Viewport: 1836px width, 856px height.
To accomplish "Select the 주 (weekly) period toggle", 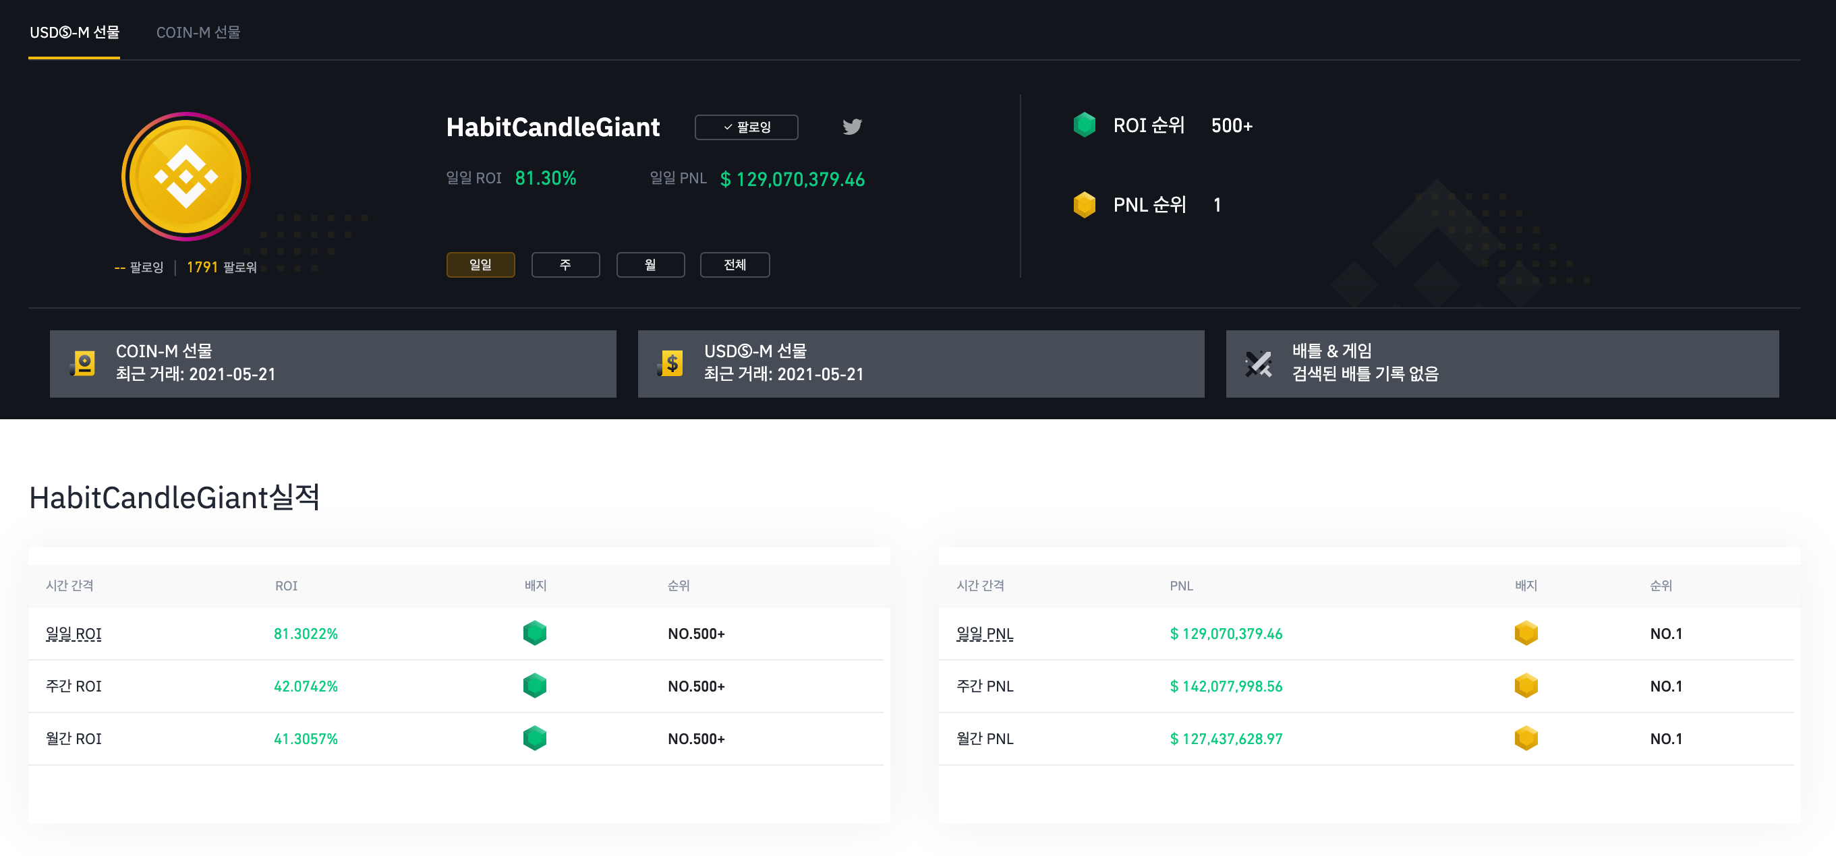I will tap(565, 265).
